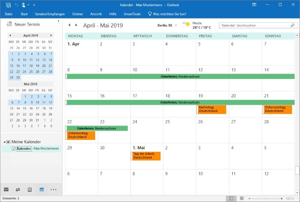The height and width of the screenshot is (202, 300).
Task: Open Mail view in navigation bar
Action: click(x=6, y=190)
